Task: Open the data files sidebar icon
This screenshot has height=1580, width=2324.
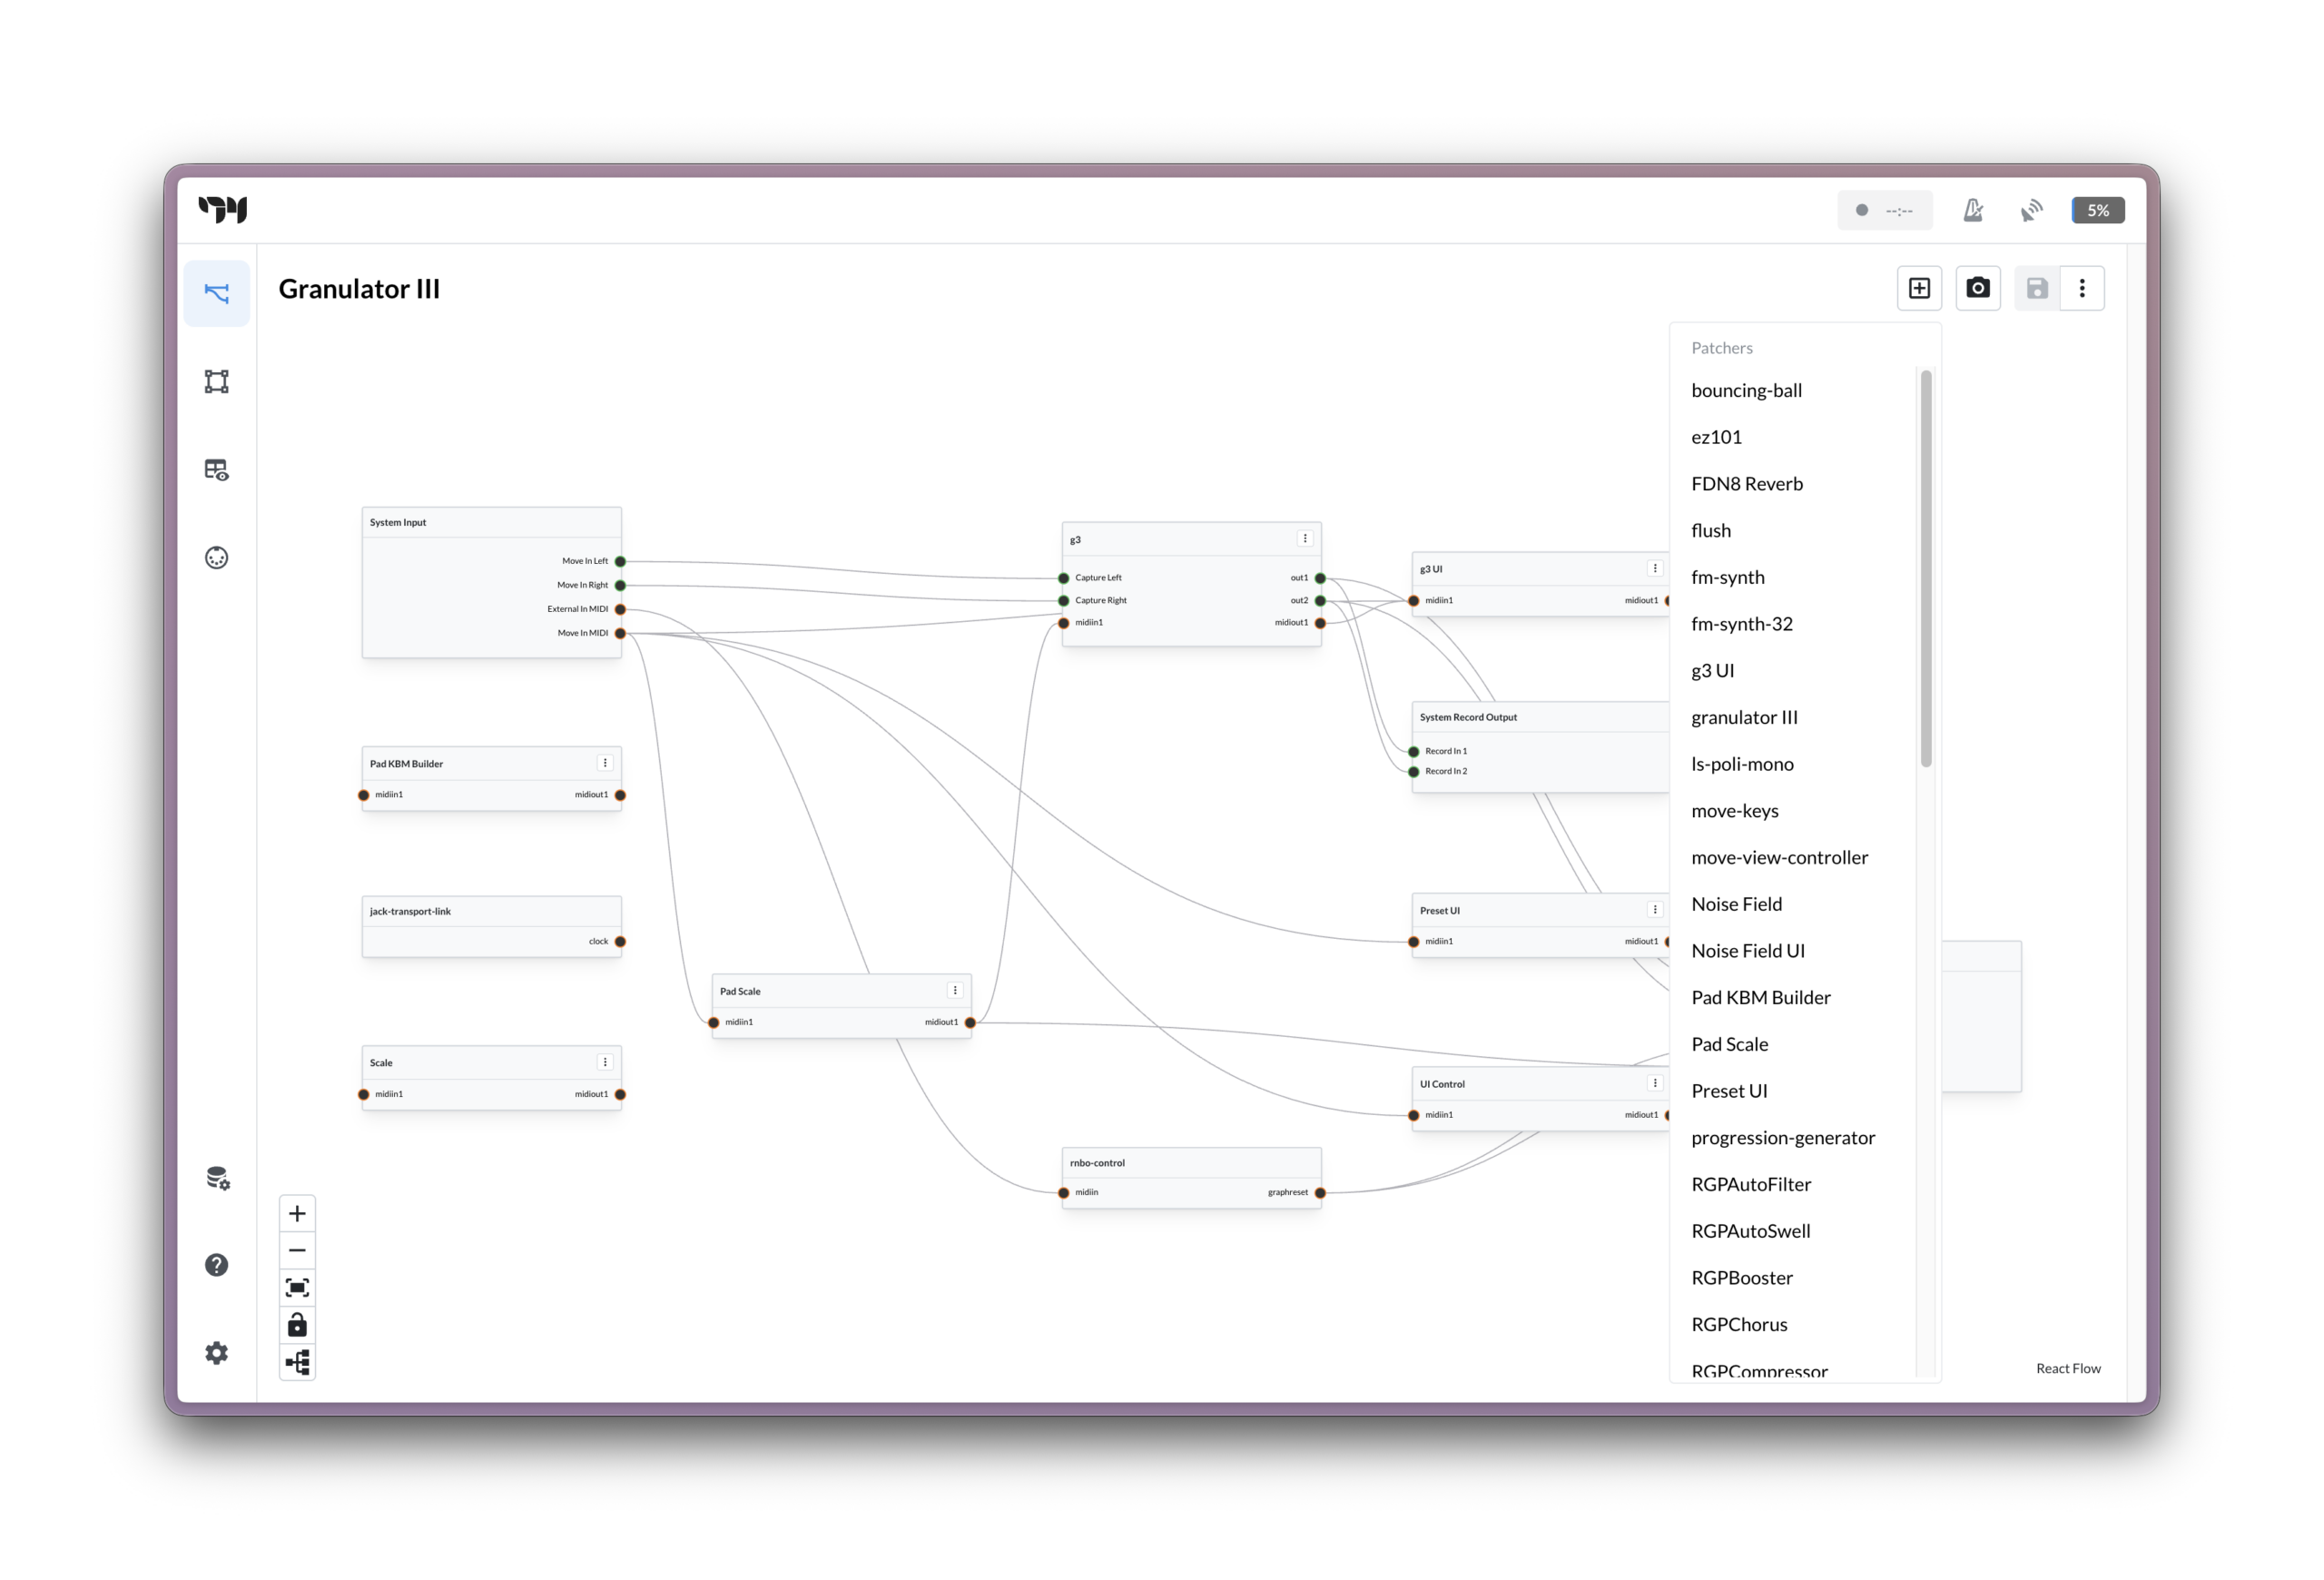Action: 216,1178
